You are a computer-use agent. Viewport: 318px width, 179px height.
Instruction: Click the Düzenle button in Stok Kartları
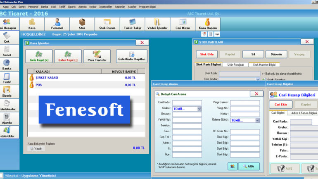276,54
